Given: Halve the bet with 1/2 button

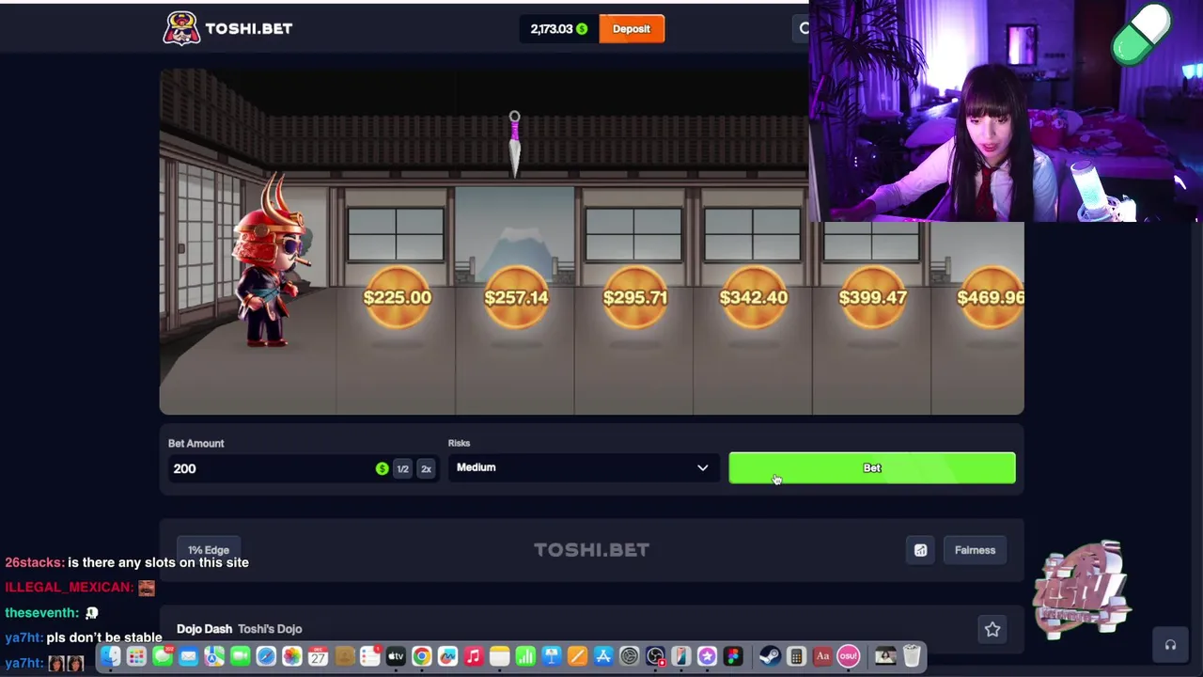Looking at the screenshot, I should coord(402,468).
